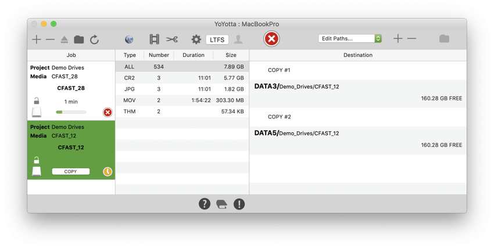The height and width of the screenshot is (249, 494).
Task: Open the globe icon in the toolbar
Action: pos(129,39)
